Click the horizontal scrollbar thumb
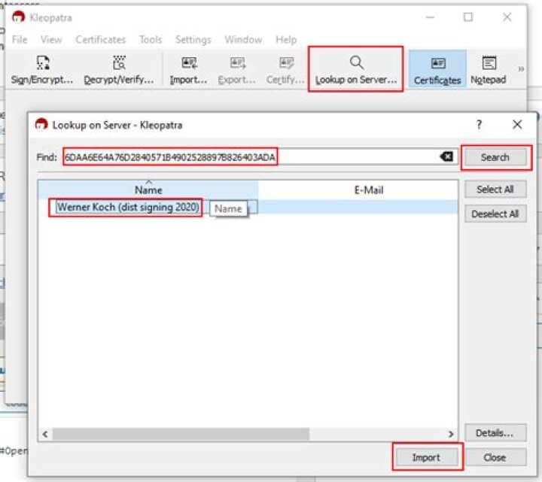The height and width of the screenshot is (482, 542). (181, 434)
